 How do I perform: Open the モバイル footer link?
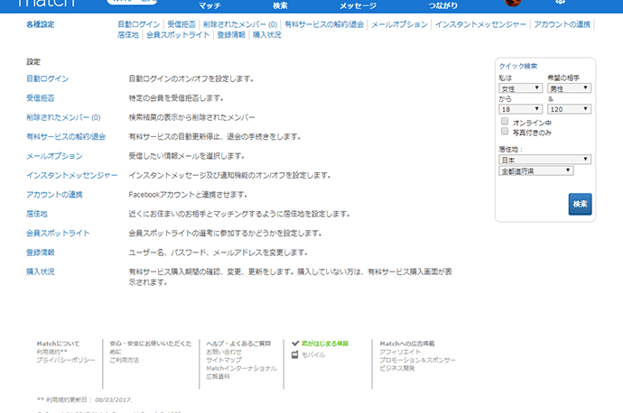click(x=313, y=354)
